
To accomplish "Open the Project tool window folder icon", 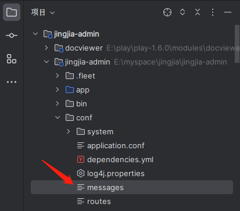I will tap(12, 12).
